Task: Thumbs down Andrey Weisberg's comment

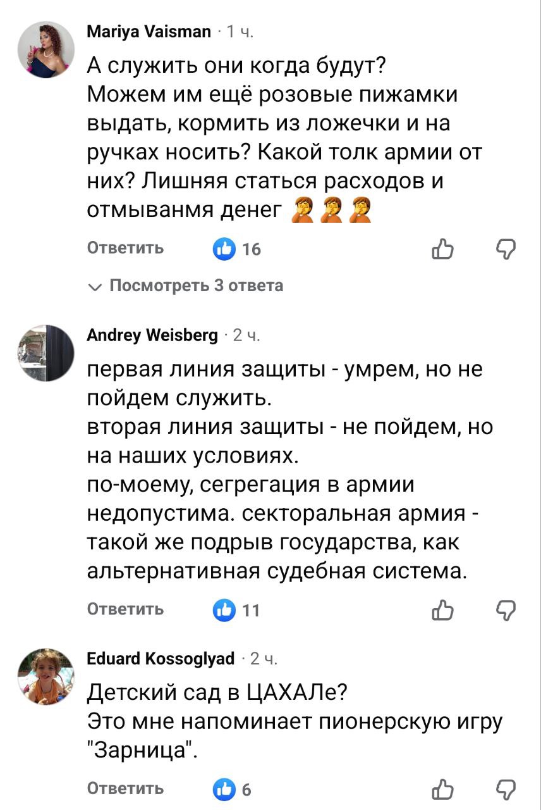Action: click(x=506, y=610)
